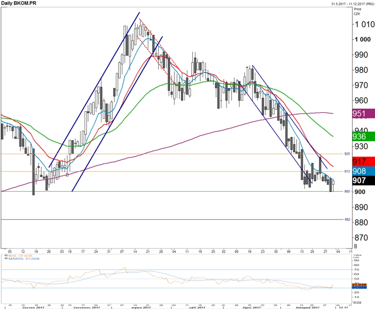Click the black 907 last price tag

click(364, 181)
